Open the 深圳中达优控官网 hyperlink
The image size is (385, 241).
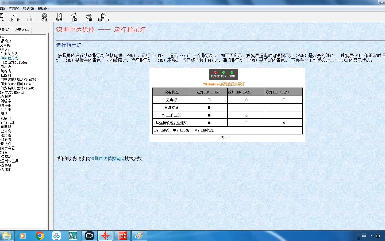107,159
